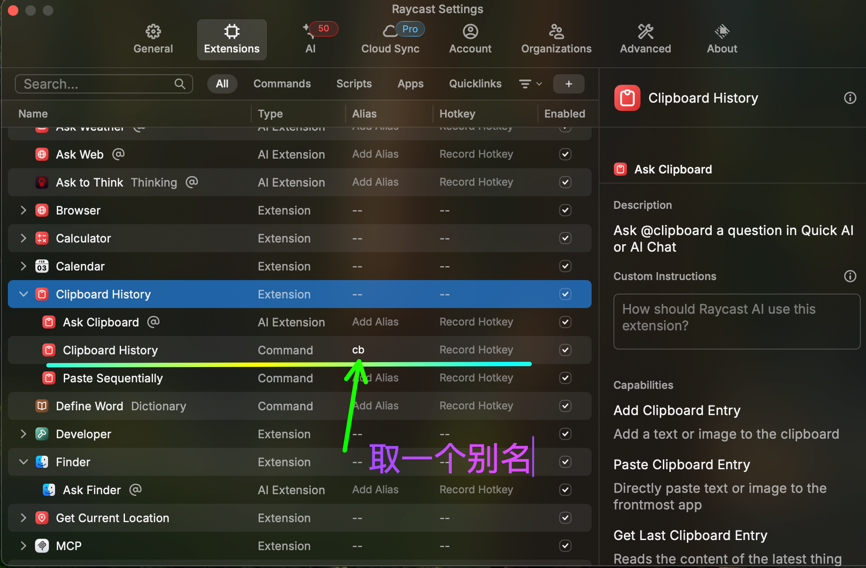Collapse the Clipboard History extension group
This screenshot has height=568, width=866.
[24, 294]
